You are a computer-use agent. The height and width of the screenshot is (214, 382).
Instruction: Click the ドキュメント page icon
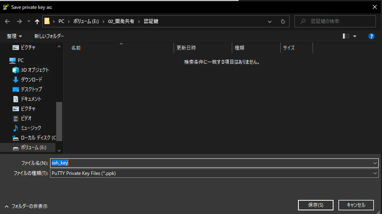pyautogui.click(x=16, y=99)
